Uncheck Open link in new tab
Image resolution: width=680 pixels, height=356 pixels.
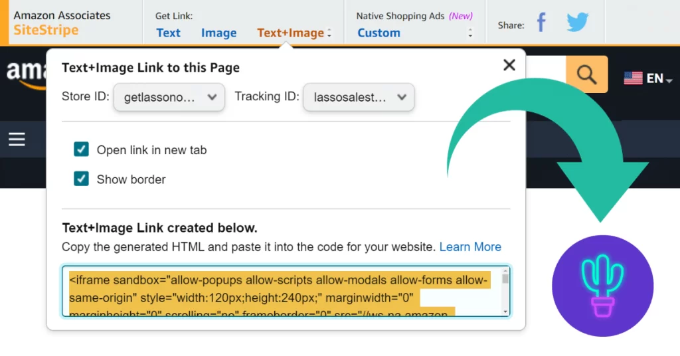pyautogui.click(x=81, y=149)
